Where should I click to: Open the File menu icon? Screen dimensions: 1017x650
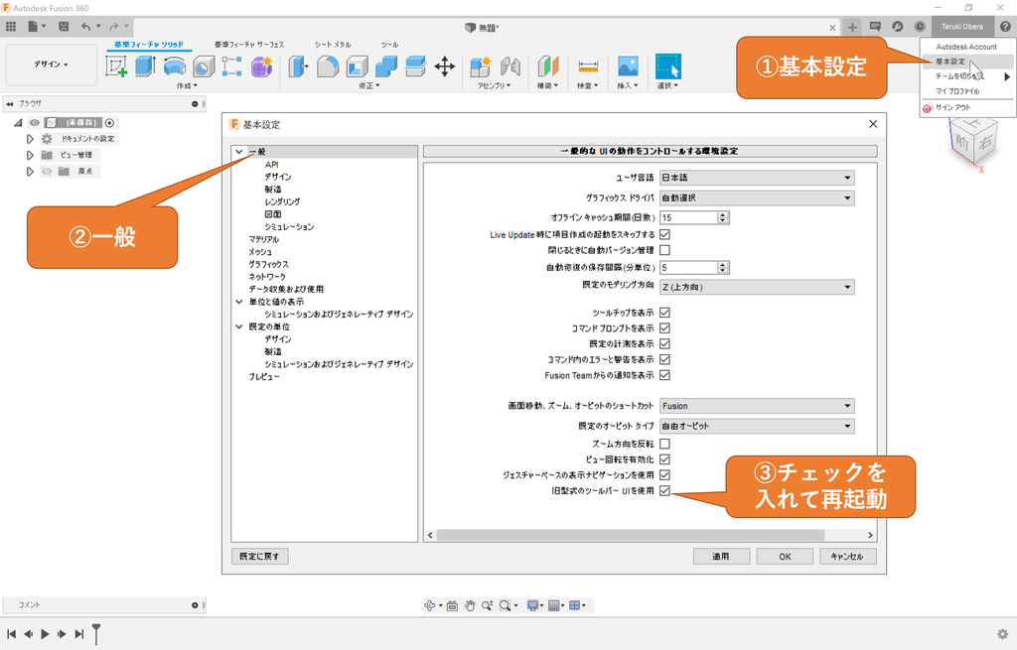(33, 27)
